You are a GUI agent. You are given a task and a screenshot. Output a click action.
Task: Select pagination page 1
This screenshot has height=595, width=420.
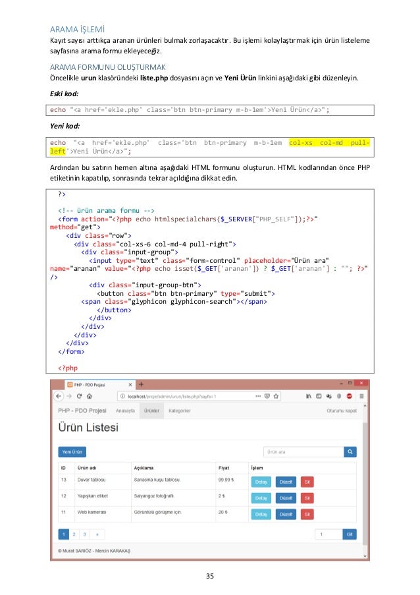coord(64,534)
